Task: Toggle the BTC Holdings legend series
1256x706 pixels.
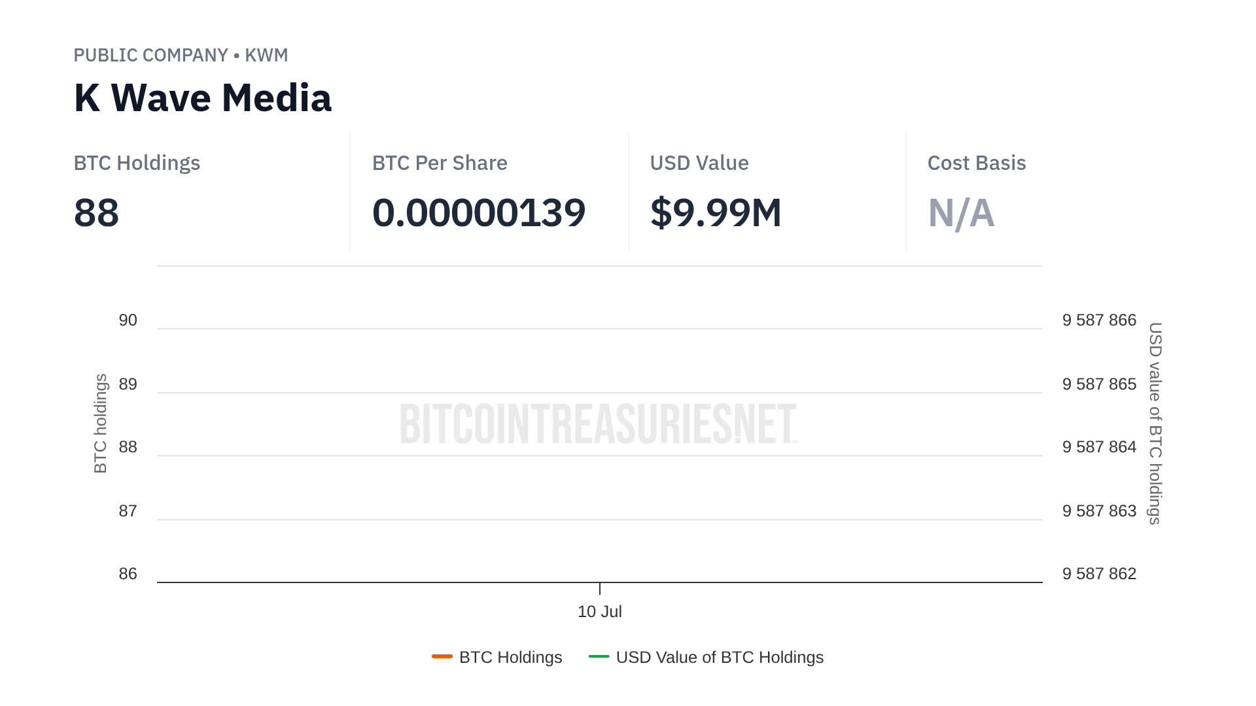Action: click(x=510, y=657)
